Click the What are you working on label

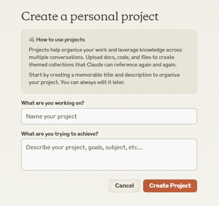click(x=53, y=103)
